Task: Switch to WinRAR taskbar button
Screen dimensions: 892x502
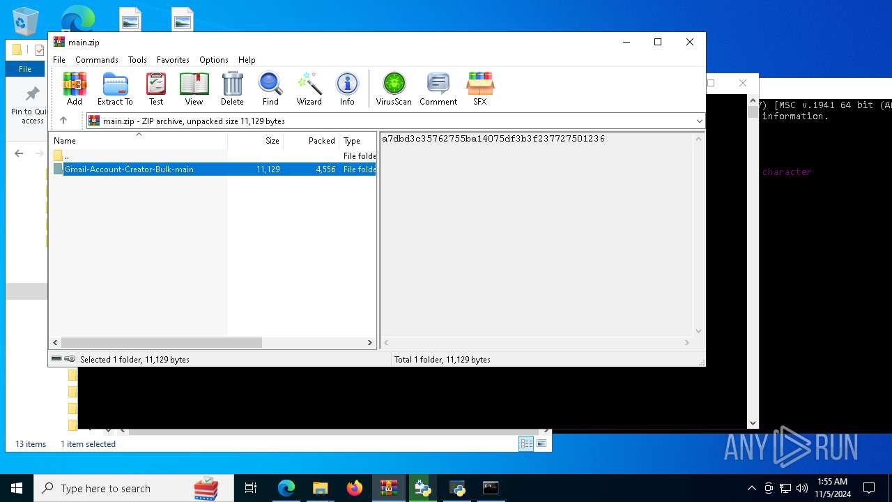Action: click(388, 488)
